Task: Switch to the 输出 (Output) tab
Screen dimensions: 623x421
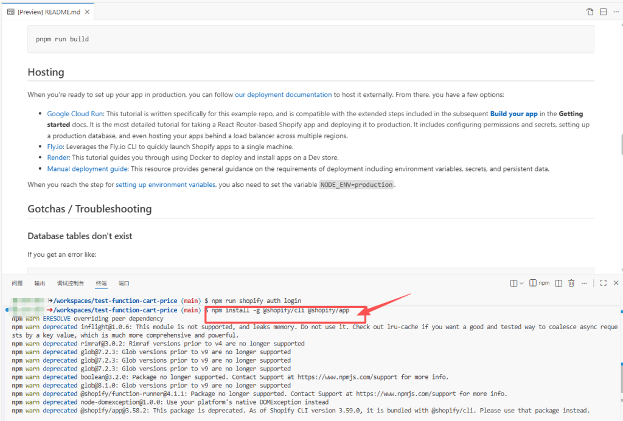Action: click(x=40, y=284)
